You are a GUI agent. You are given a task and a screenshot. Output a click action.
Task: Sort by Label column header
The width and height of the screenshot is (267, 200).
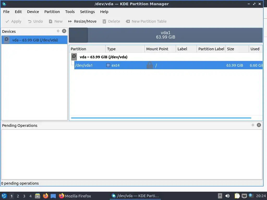coord(186,49)
